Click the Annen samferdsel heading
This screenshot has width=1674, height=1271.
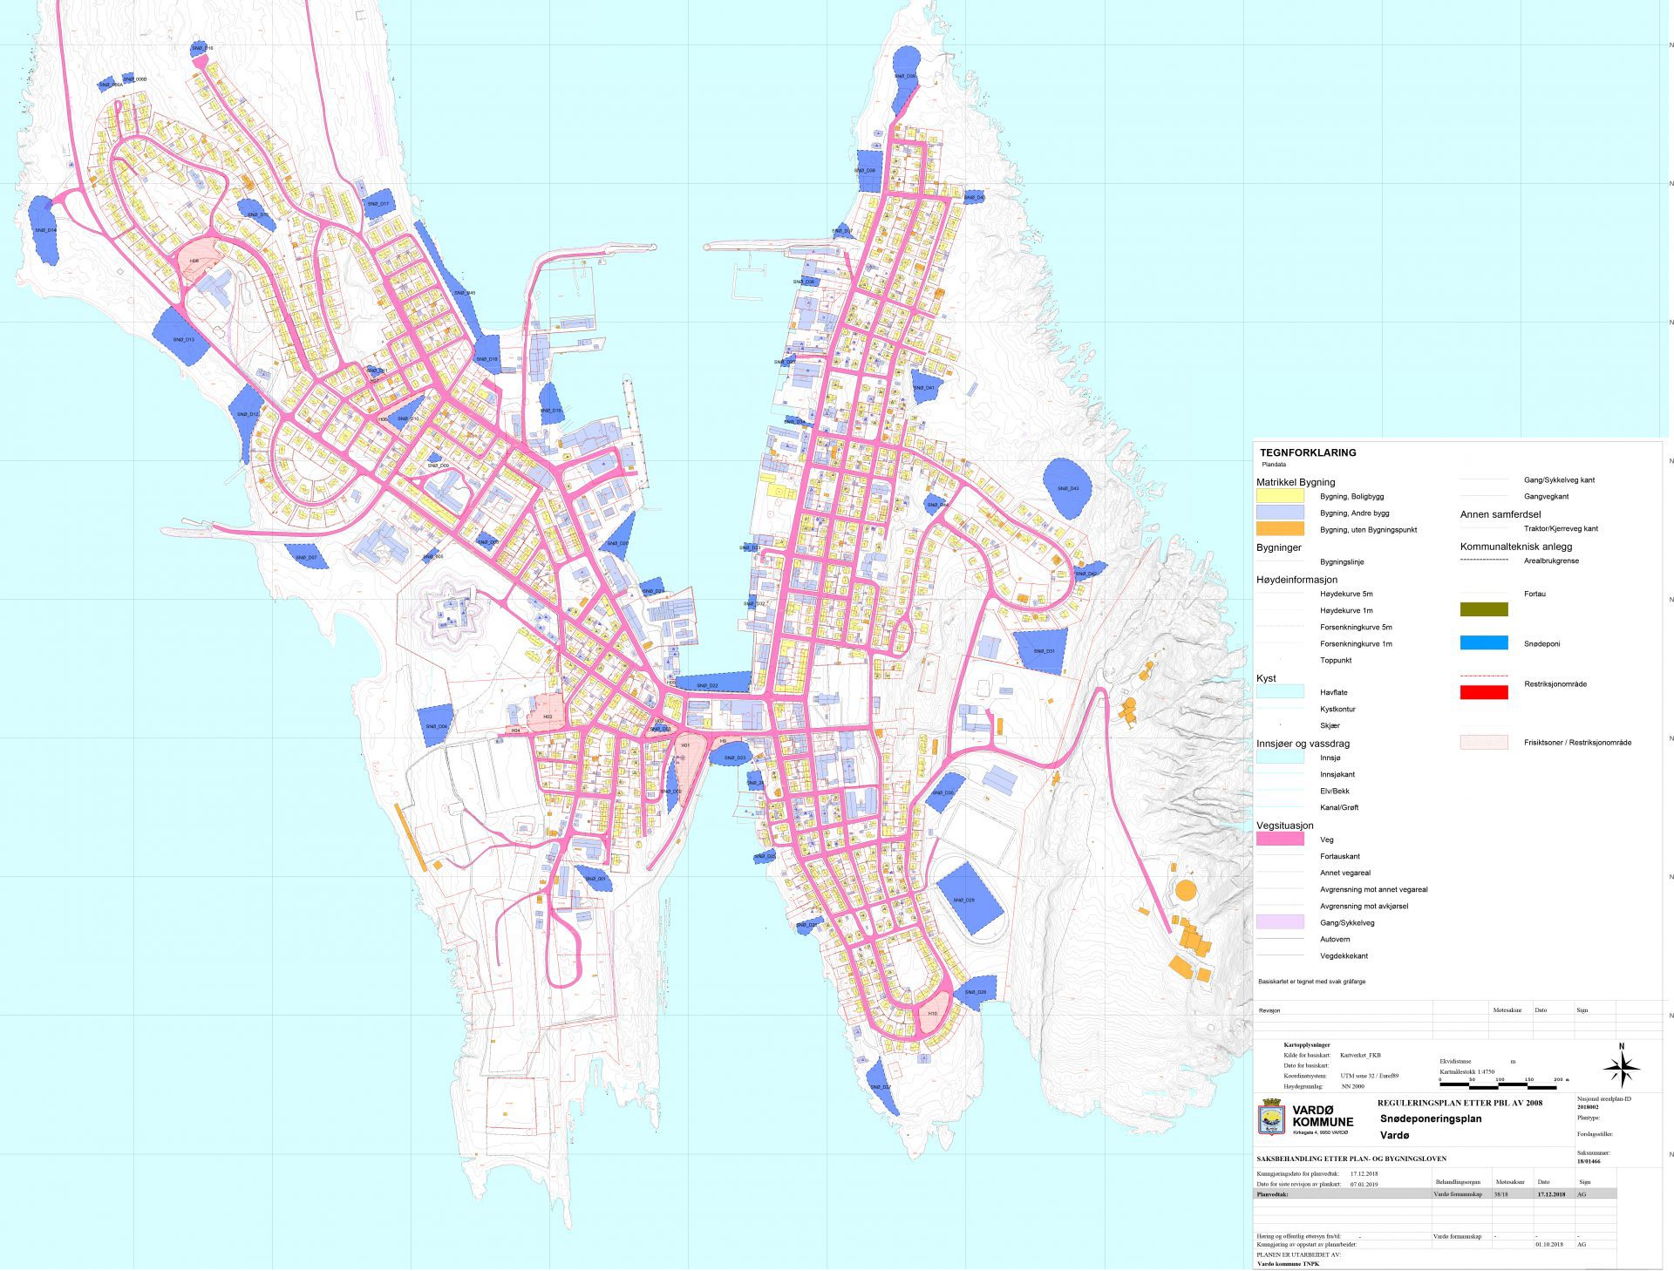tap(1500, 514)
